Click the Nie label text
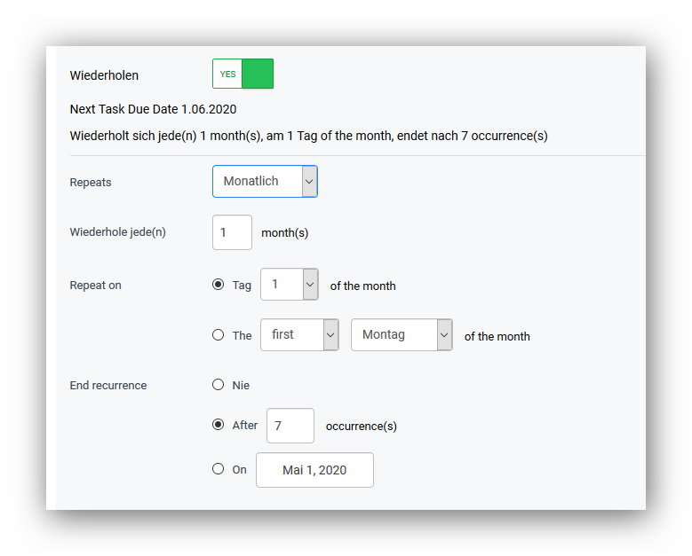This screenshot has height=556, width=692. 241,386
